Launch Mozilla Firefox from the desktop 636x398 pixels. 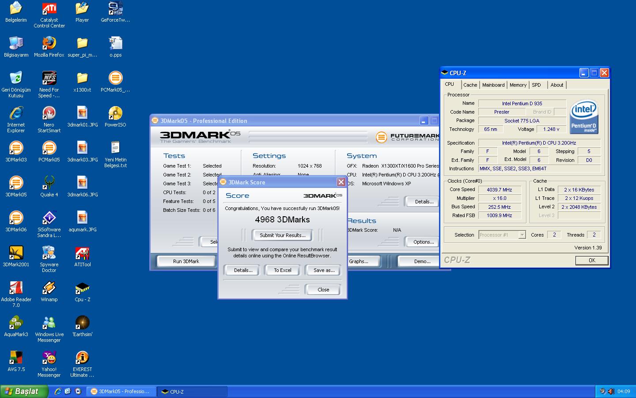pyautogui.click(x=49, y=47)
